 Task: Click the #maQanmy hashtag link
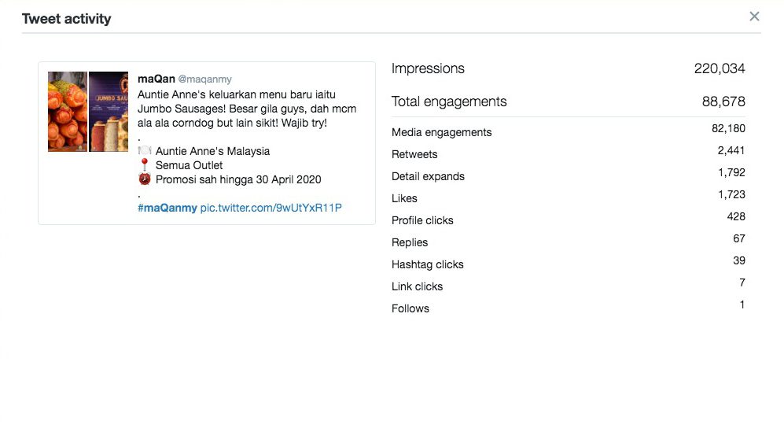[167, 208]
